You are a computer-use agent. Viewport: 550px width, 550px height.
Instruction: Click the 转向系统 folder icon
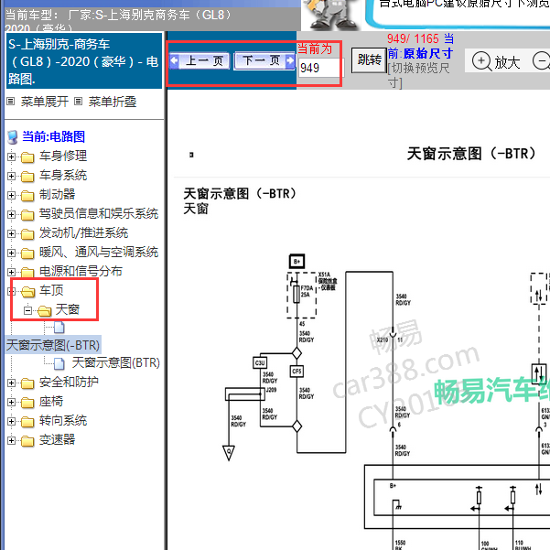pos(27,422)
